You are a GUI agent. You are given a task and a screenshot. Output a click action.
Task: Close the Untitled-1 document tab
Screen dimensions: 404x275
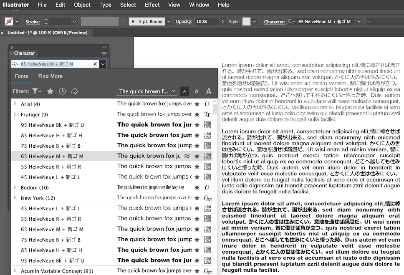click(3, 33)
